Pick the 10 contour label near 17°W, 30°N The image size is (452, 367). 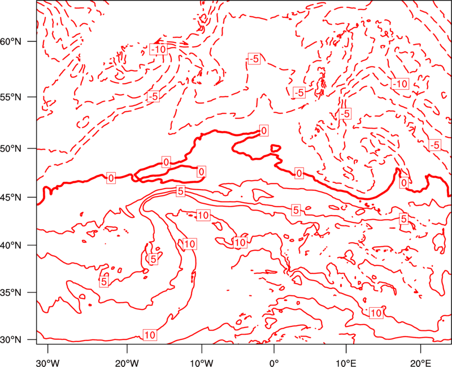[x=150, y=335]
